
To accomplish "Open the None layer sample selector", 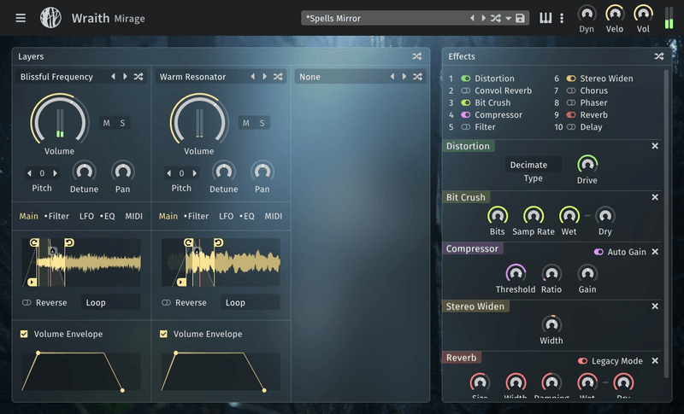I will tap(310, 77).
